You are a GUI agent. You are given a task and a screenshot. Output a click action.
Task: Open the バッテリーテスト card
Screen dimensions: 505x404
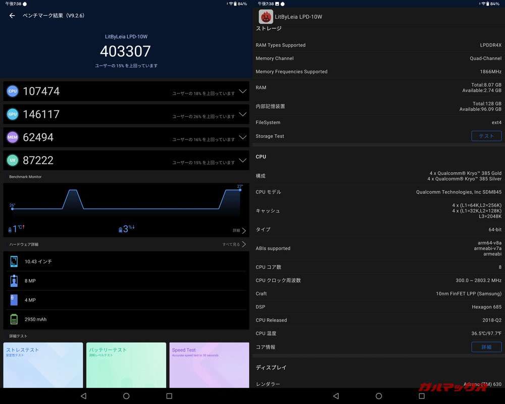pyautogui.click(x=126, y=365)
